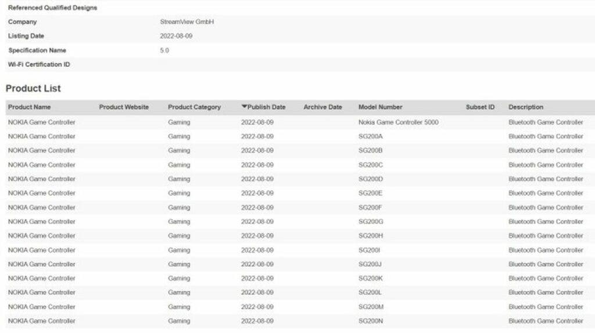This screenshot has width=595, height=333.
Task: Sort by Product Website column header
Action: (124, 107)
